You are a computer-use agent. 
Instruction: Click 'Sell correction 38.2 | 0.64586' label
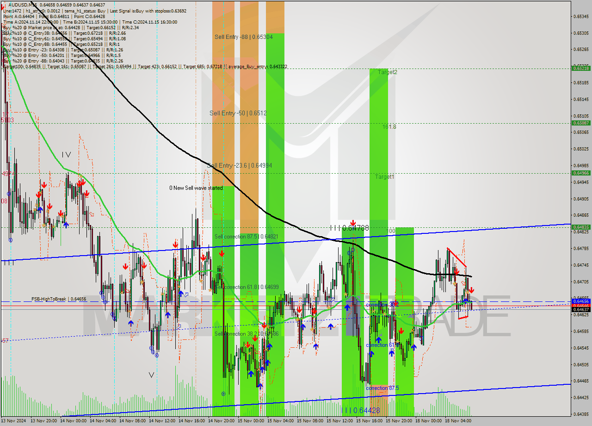[246, 333]
